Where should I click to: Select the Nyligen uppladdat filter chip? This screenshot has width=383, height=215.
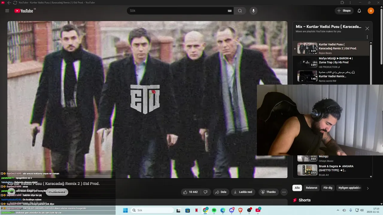350,188
